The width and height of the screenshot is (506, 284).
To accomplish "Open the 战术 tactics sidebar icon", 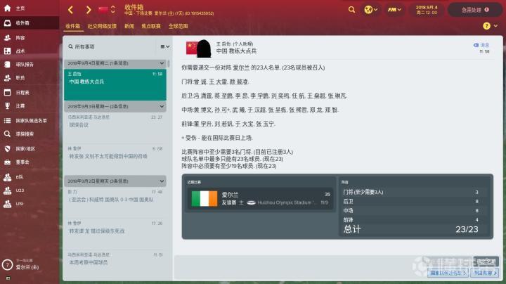I will pos(8,51).
